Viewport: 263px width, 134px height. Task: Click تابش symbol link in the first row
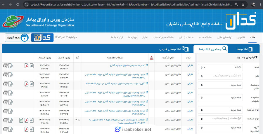[x=190, y=65]
